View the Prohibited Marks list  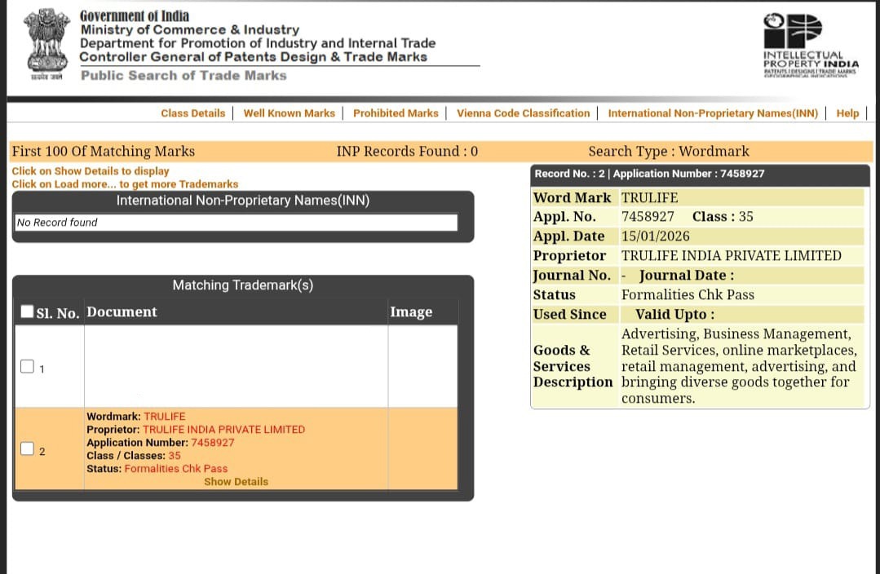click(396, 113)
